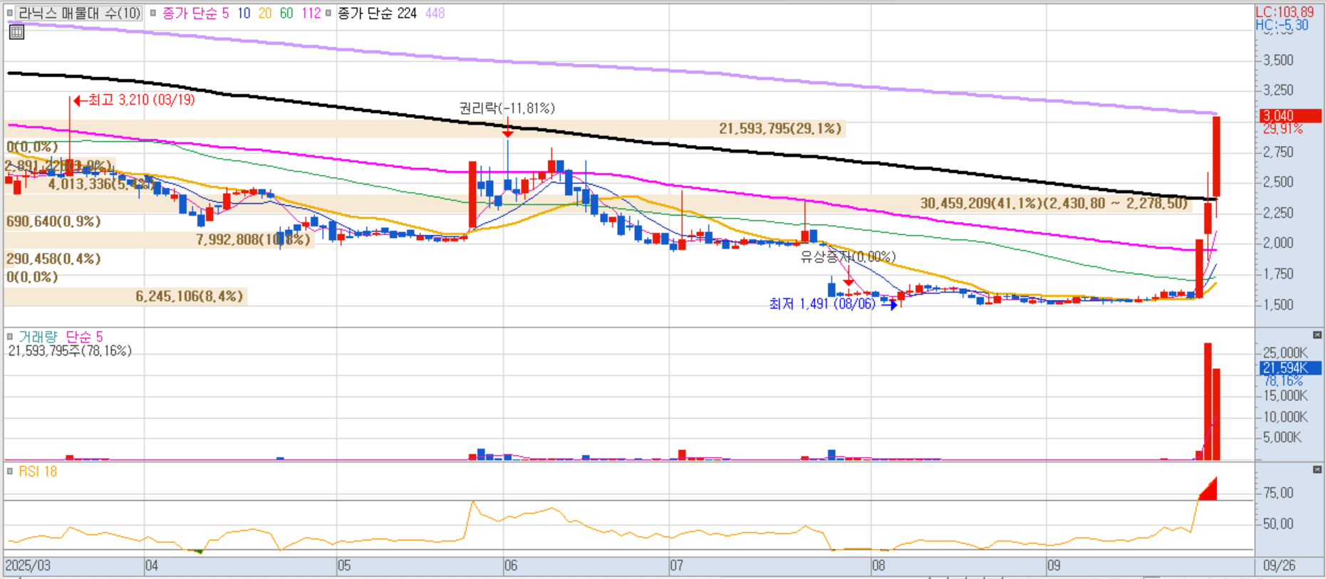The height and width of the screenshot is (579, 1326).
Task: Click the orange 20 moving average legend
Action: [265, 13]
